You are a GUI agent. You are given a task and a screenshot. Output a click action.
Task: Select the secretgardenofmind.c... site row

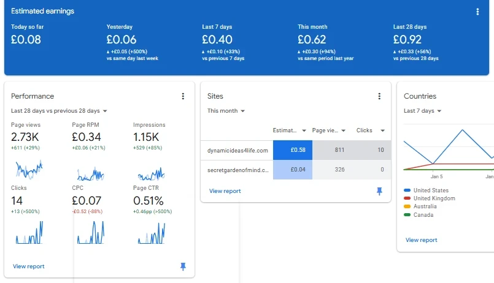click(296, 170)
